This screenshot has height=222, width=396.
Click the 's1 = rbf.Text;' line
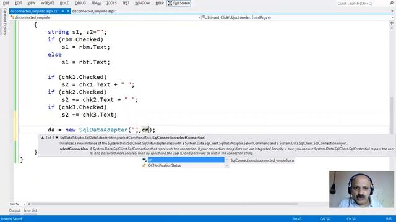[x=86, y=62]
